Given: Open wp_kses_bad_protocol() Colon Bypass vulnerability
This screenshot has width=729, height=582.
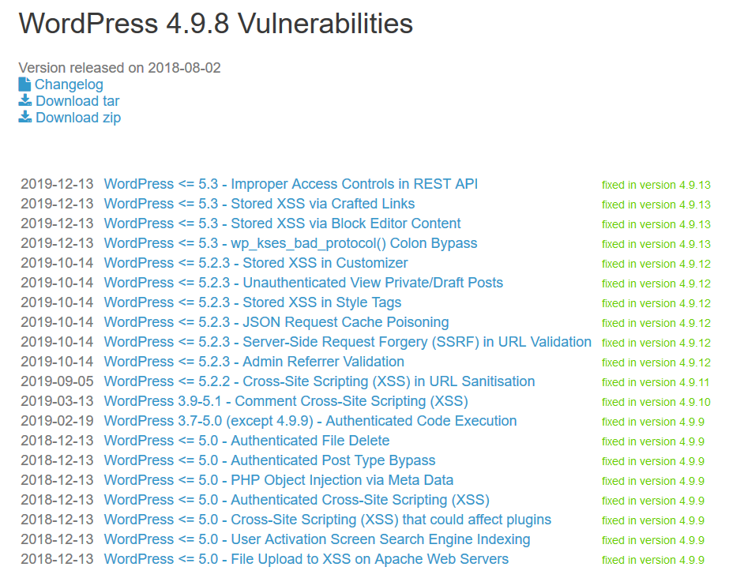Looking at the screenshot, I should [291, 243].
